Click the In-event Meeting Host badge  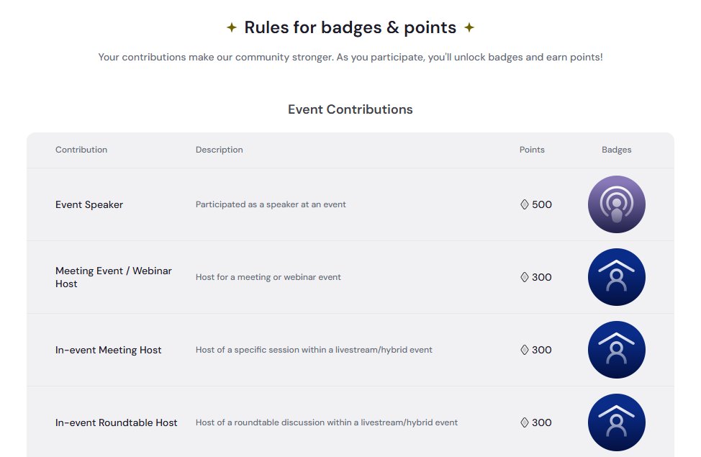point(617,350)
